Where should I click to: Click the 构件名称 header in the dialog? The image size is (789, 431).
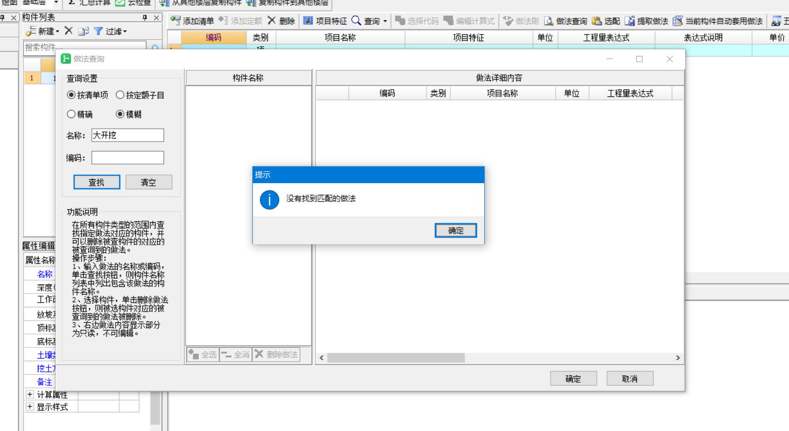(x=248, y=77)
